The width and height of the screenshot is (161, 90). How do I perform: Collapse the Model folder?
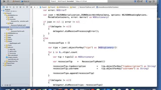pyautogui.click(x=7, y=23)
